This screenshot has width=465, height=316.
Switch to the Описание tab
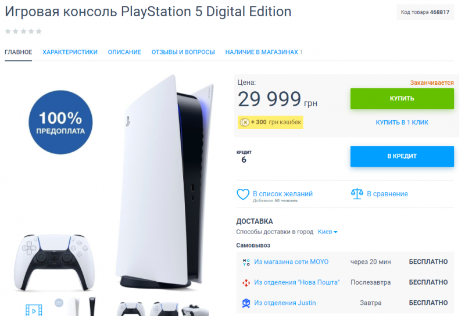124,52
